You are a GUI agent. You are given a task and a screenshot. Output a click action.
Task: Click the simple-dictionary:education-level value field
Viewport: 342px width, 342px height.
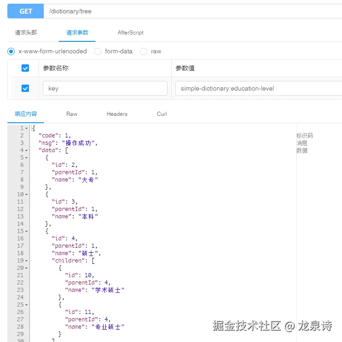[x=259, y=88]
